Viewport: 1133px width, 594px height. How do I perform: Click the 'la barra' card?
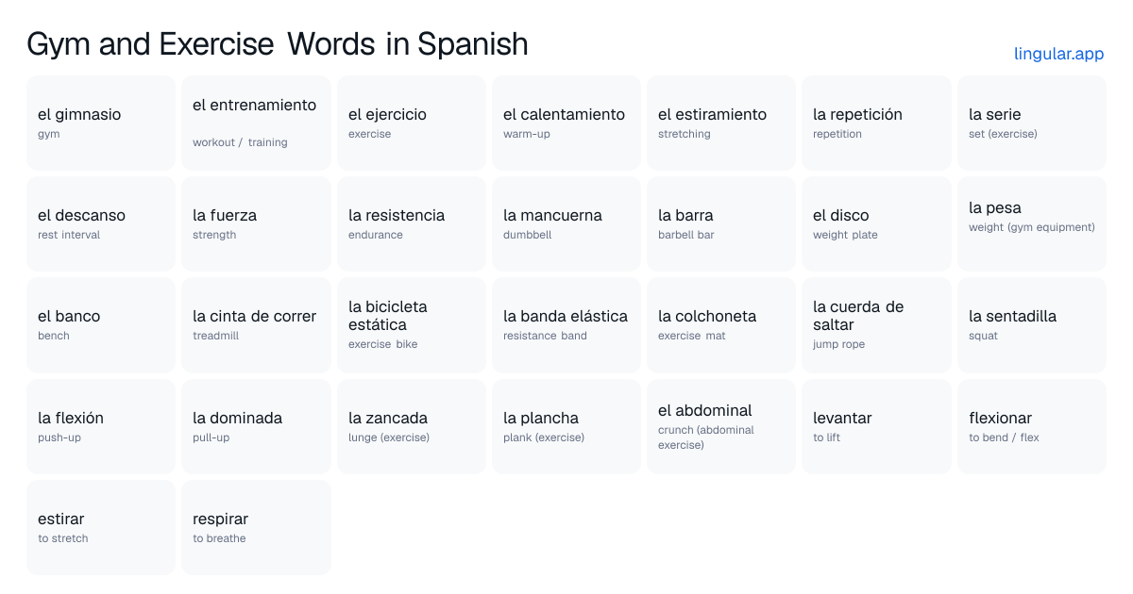(721, 224)
